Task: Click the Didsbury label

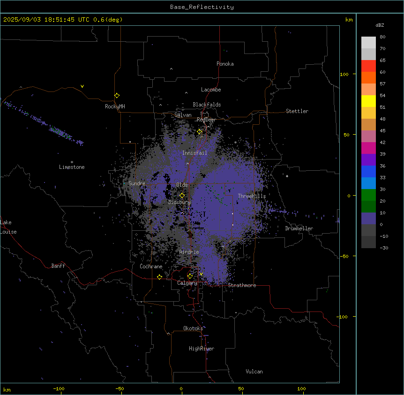Action: (180, 202)
